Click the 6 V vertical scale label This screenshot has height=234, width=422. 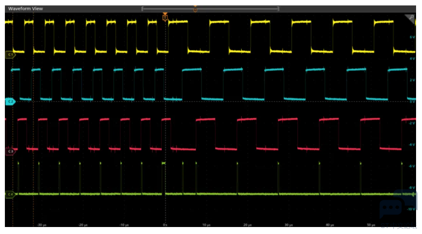(x=411, y=37)
